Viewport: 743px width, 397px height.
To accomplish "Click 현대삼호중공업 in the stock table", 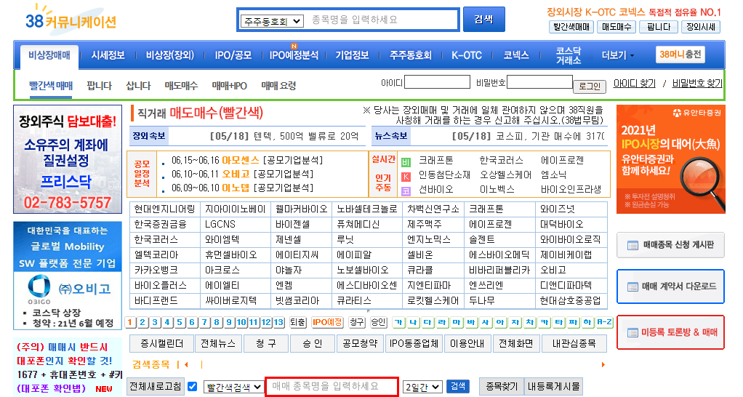I will point(571,300).
